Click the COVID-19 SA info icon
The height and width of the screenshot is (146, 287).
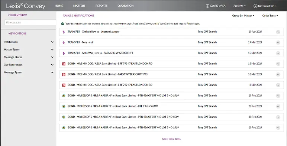[x=207, y=6]
